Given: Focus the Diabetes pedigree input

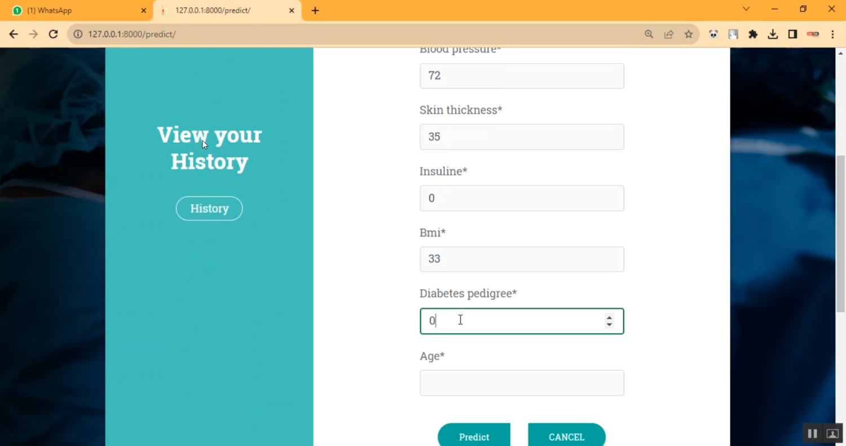Looking at the screenshot, I should [x=522, y=321].
